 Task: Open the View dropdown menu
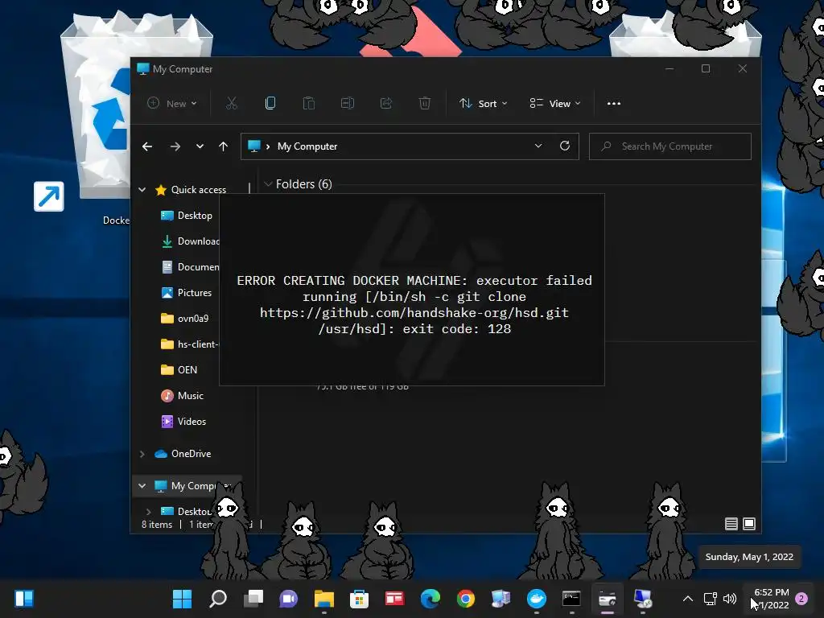555,104
